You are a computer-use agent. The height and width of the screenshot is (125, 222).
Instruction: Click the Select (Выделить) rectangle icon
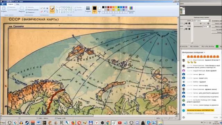coord(22,8)
